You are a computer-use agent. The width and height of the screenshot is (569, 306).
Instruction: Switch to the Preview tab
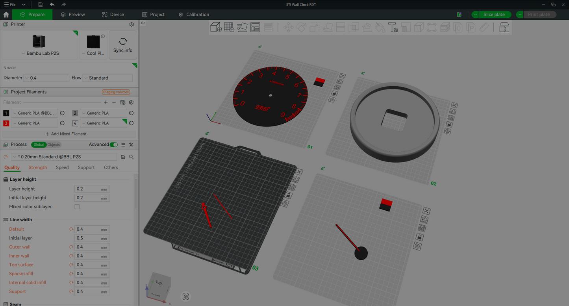tap(73, 15)
